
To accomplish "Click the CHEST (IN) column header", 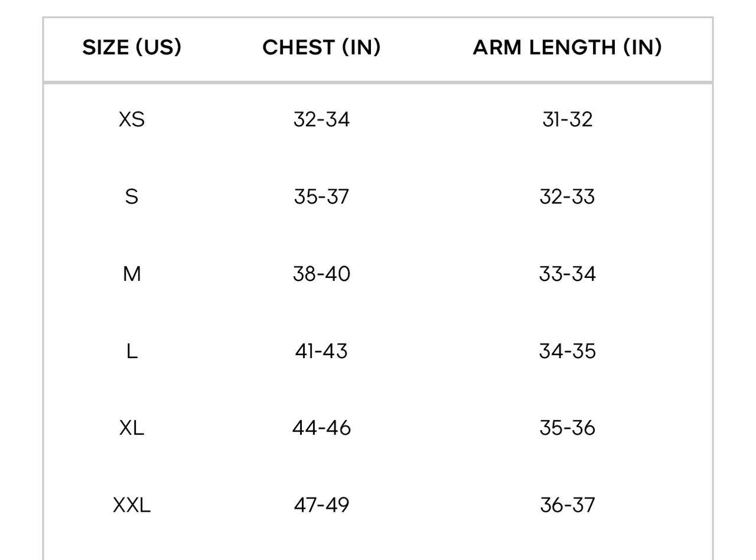I will tap(321, 47).
